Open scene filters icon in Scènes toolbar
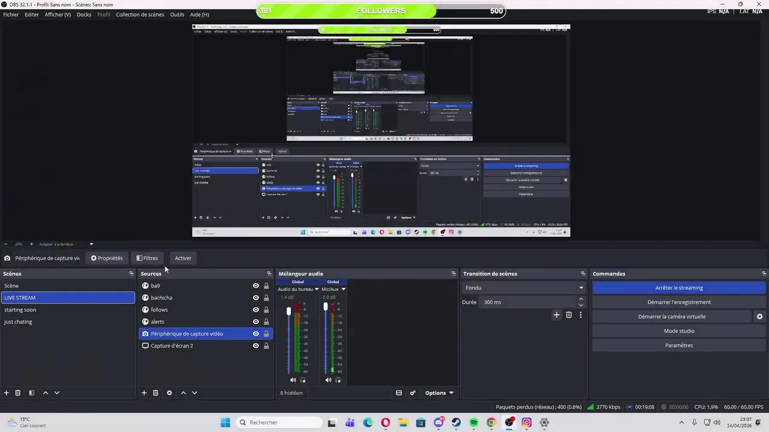The width and height of the screenshot is (769, 432). [31, 393]
